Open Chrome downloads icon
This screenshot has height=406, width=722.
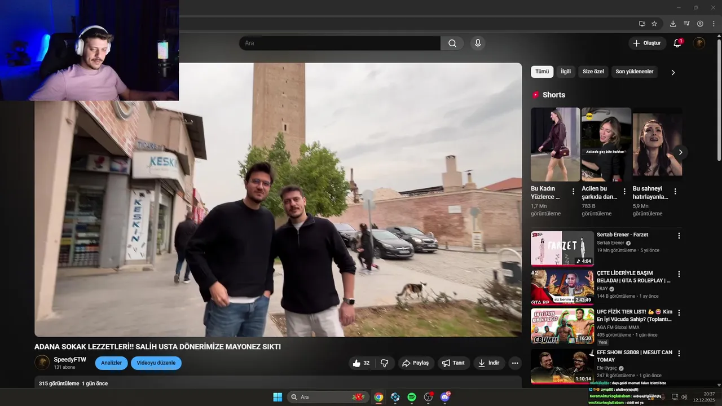[673, 24]
